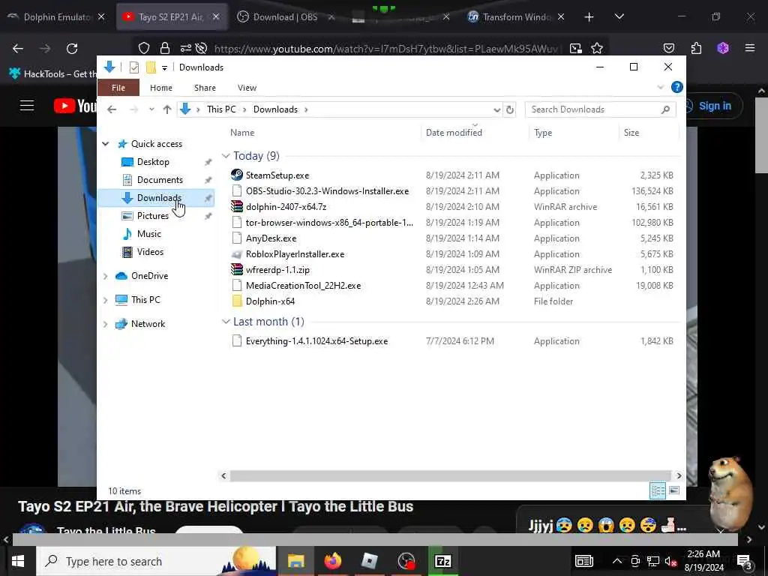The image size is (768, 576).
Task: Click HackTools bookmark in bookmarks bar
Action: (53, 74)
